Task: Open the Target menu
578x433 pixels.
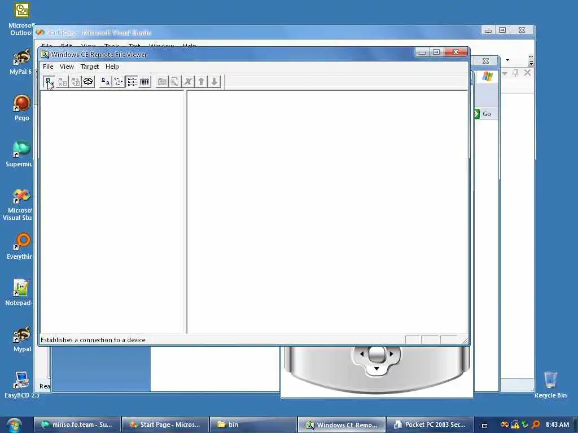Action: coord(90,67)
